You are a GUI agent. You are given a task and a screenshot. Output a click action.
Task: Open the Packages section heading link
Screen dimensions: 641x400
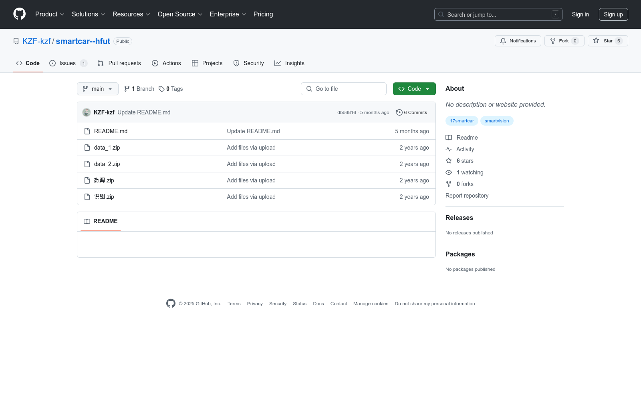click(x=460, y=254)
